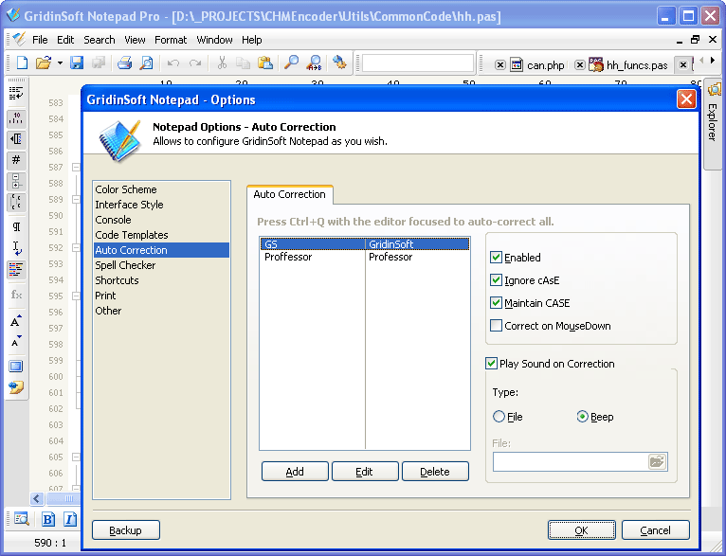Toggle the Ignore cAsE checkbox
The width and height of the screenshot is (726, 556).
click(496, 279)
